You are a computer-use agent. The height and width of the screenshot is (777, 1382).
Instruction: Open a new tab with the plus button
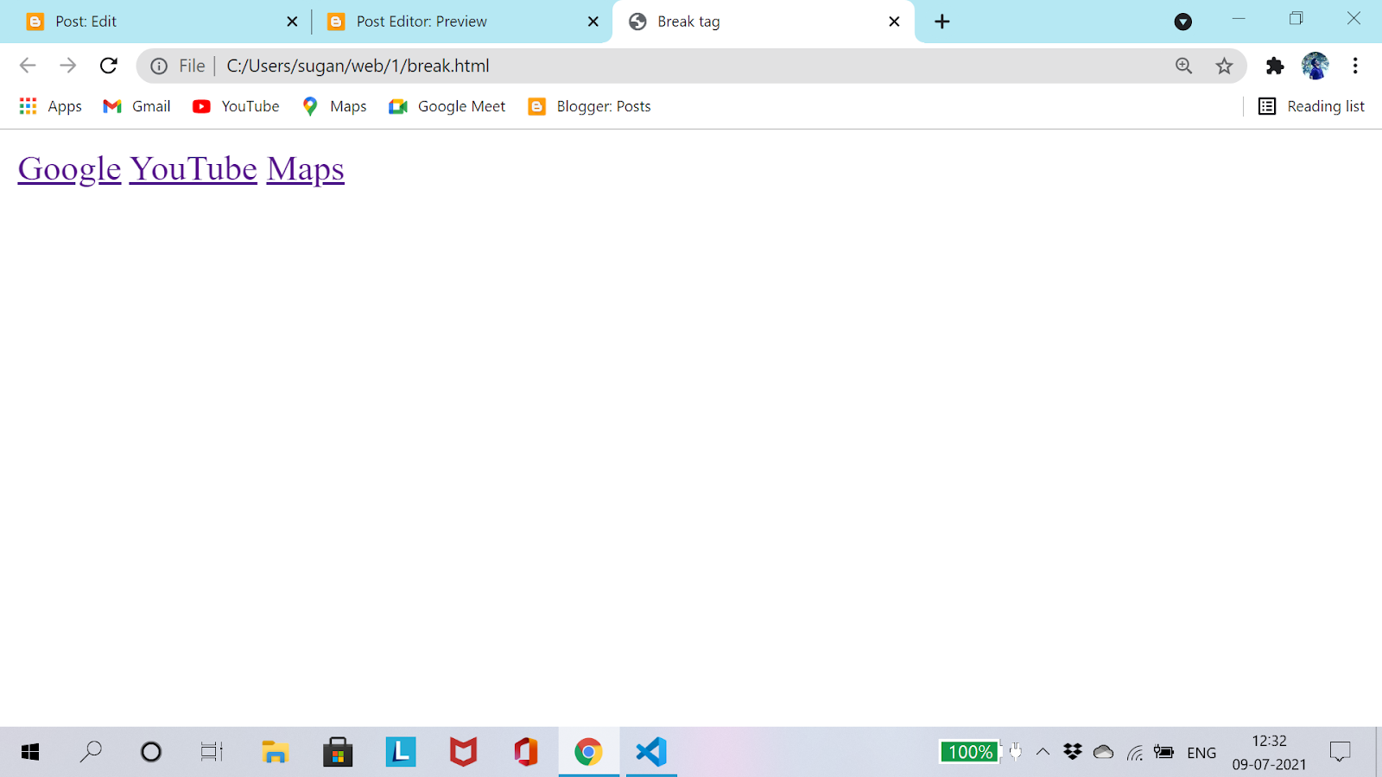942,22
